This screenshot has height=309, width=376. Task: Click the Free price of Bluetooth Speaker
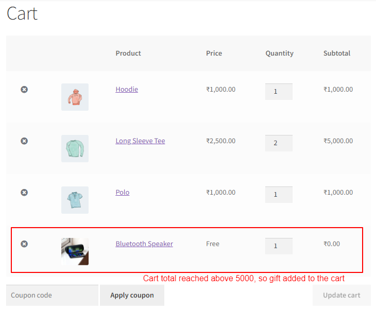click(213, 244)
